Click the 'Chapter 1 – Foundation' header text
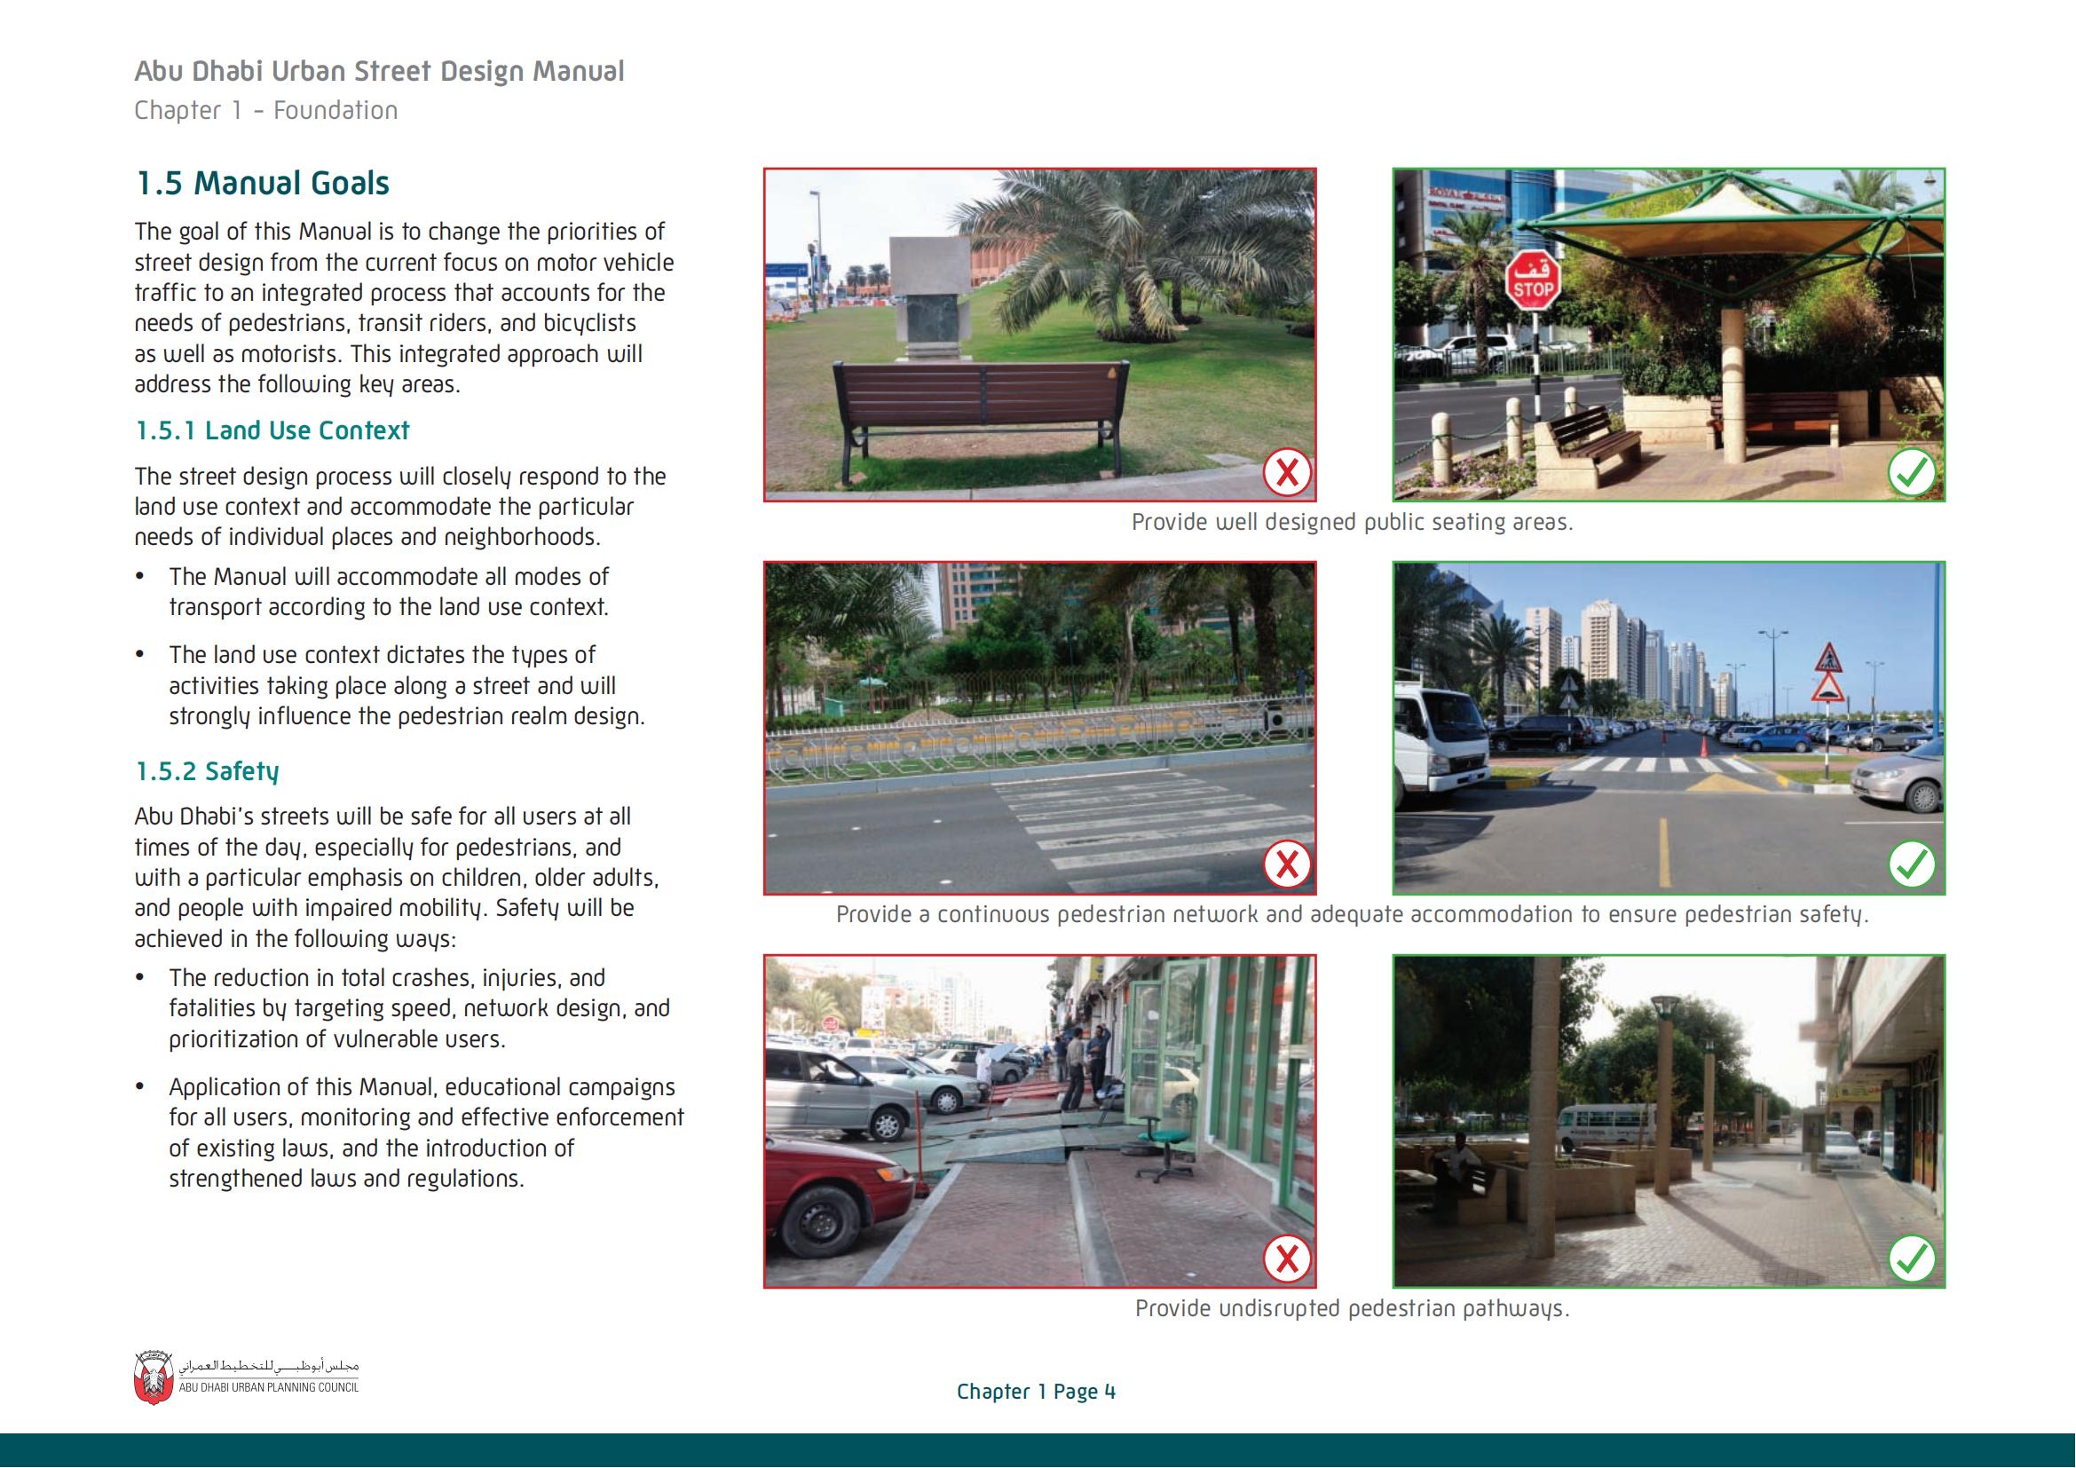 tap(266, 110)
